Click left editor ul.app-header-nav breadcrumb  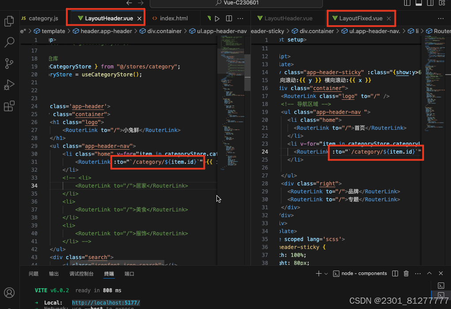coord(218,31)
